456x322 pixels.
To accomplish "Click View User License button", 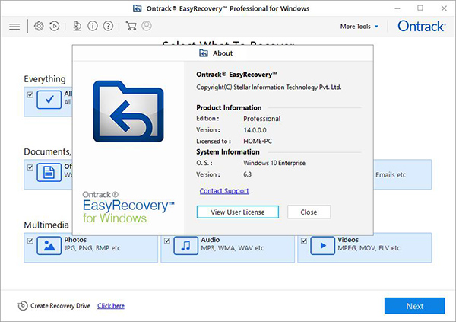I will [x=238, y=212].
